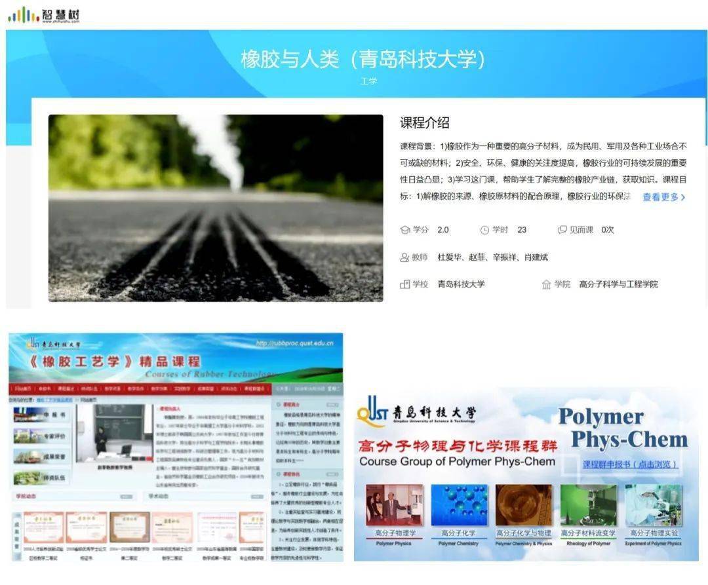The width and height of the screenshot is (708, 585).
Task: Open the 申报书 sidebar button on the rubber page
Action: tap(41, 415)
